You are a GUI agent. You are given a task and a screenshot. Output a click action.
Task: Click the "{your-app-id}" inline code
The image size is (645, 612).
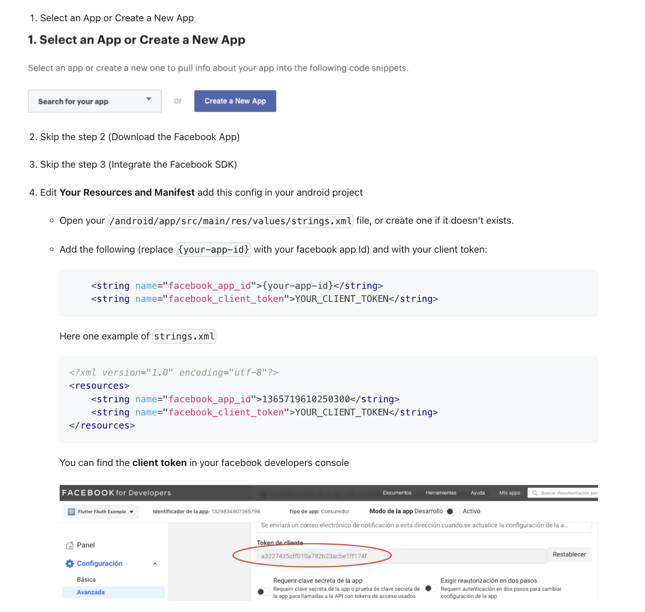coord(214,250)
